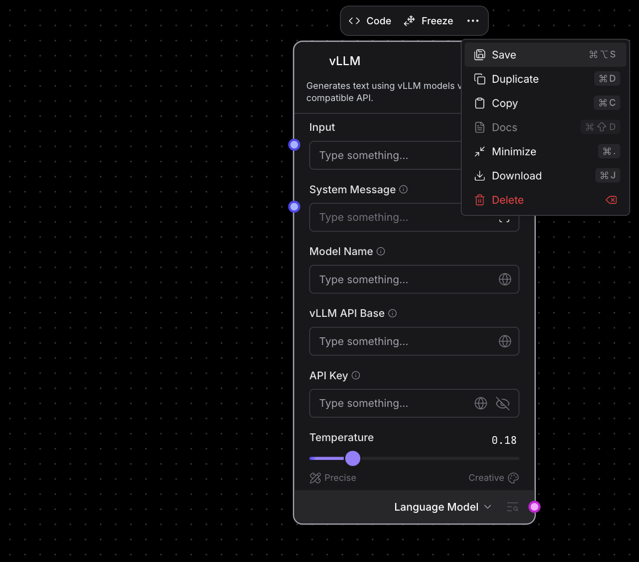Click the red Delete menu option
This screenshot has width=639, height=562.
click(545, 200)
